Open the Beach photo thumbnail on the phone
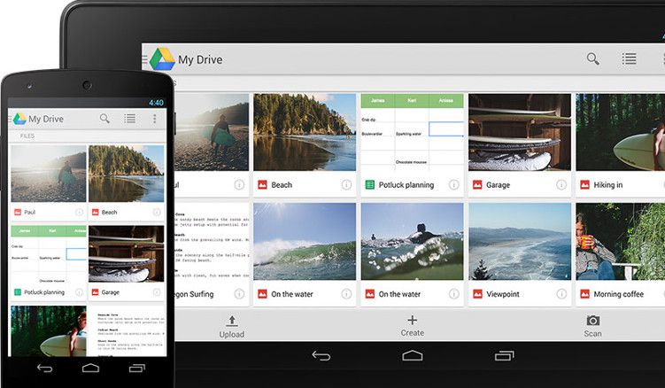Viewport: 665px width, 388px height. pyautogui.click(x=126, y=174)
